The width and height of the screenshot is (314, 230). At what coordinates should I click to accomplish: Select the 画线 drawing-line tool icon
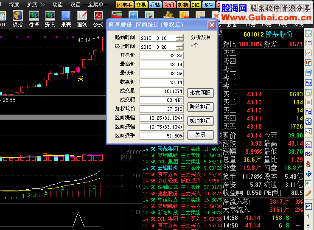(82, 16)
